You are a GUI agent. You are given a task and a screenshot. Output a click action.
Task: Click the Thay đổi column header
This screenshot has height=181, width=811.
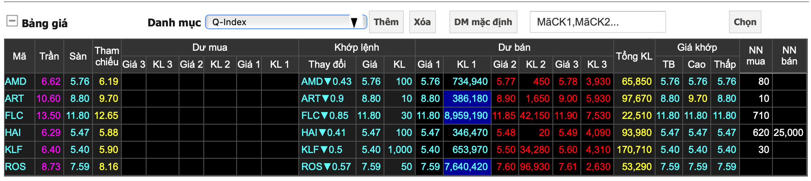pos(327,64)
